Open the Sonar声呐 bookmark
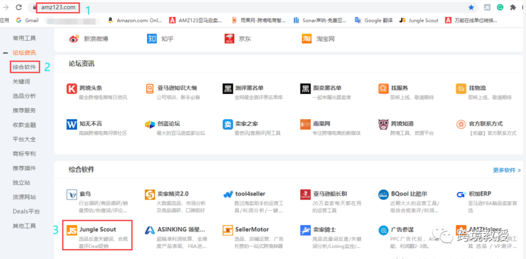This screenshot has width=526, height=259. 319,20
